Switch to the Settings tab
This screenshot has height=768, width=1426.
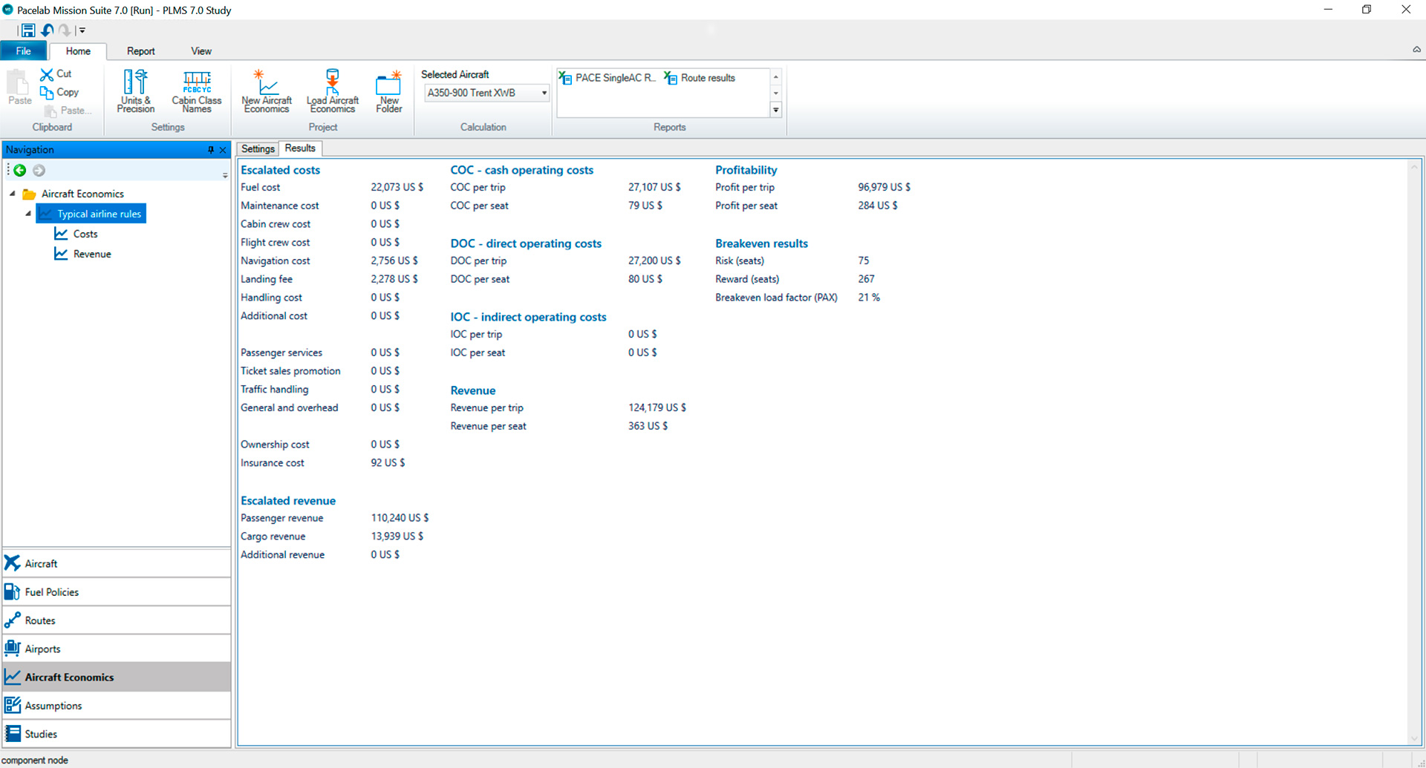pos(258,148)
